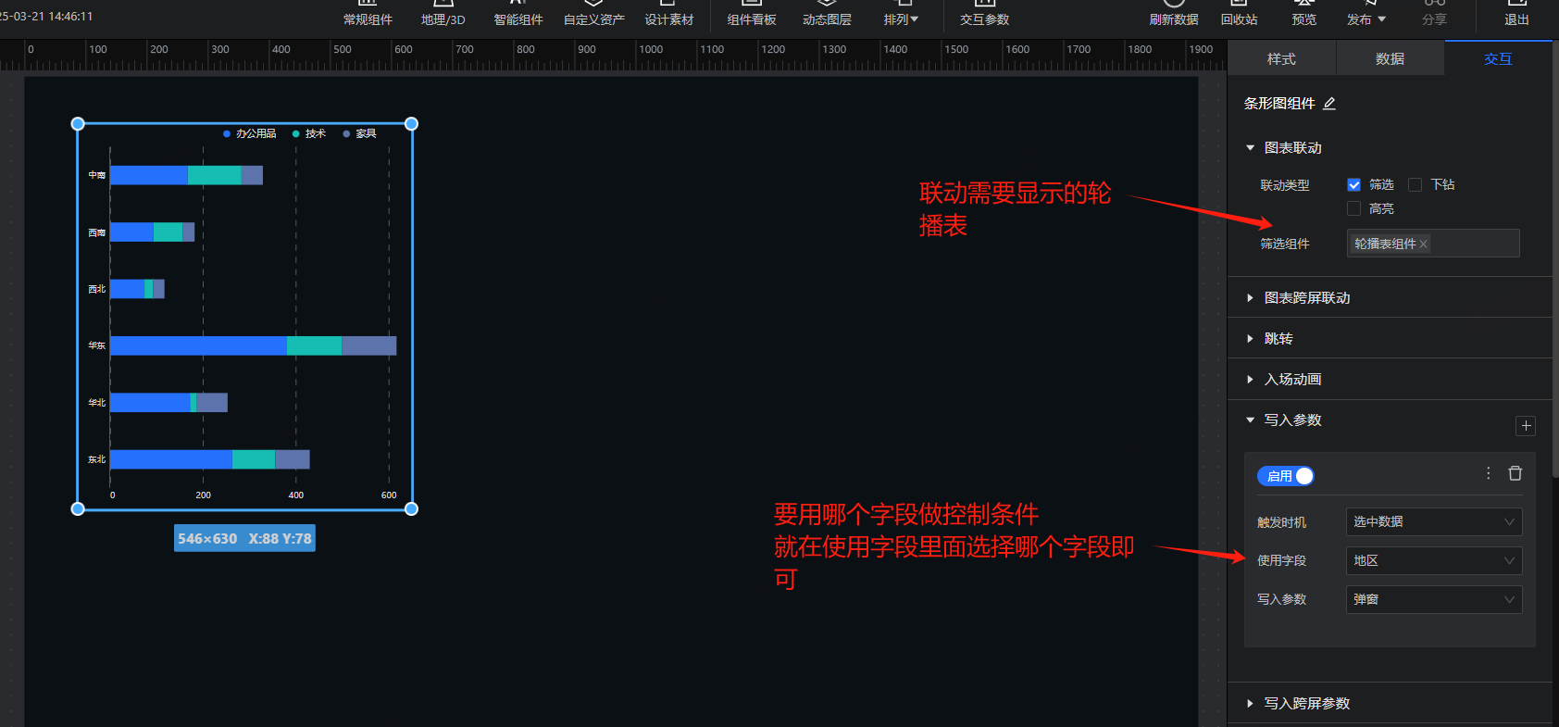Check the 高亮 checkbox
1559x727 pixels.
(1353, 208)
